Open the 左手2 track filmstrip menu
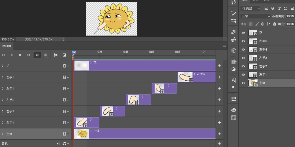 click(x=66, y=111)
